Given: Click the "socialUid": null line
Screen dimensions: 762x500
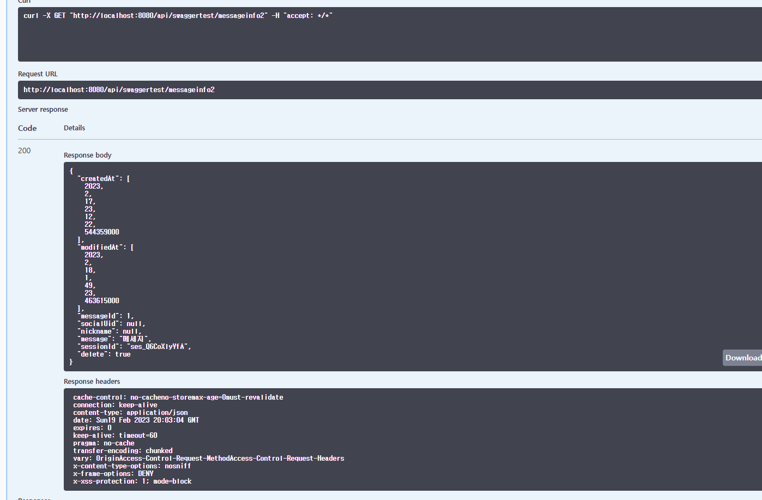Looking at the screenshot, I should pos(111,323).
